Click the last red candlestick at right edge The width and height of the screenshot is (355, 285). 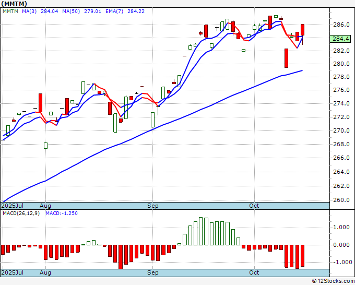pyautogui.click(x=302, y=30)
